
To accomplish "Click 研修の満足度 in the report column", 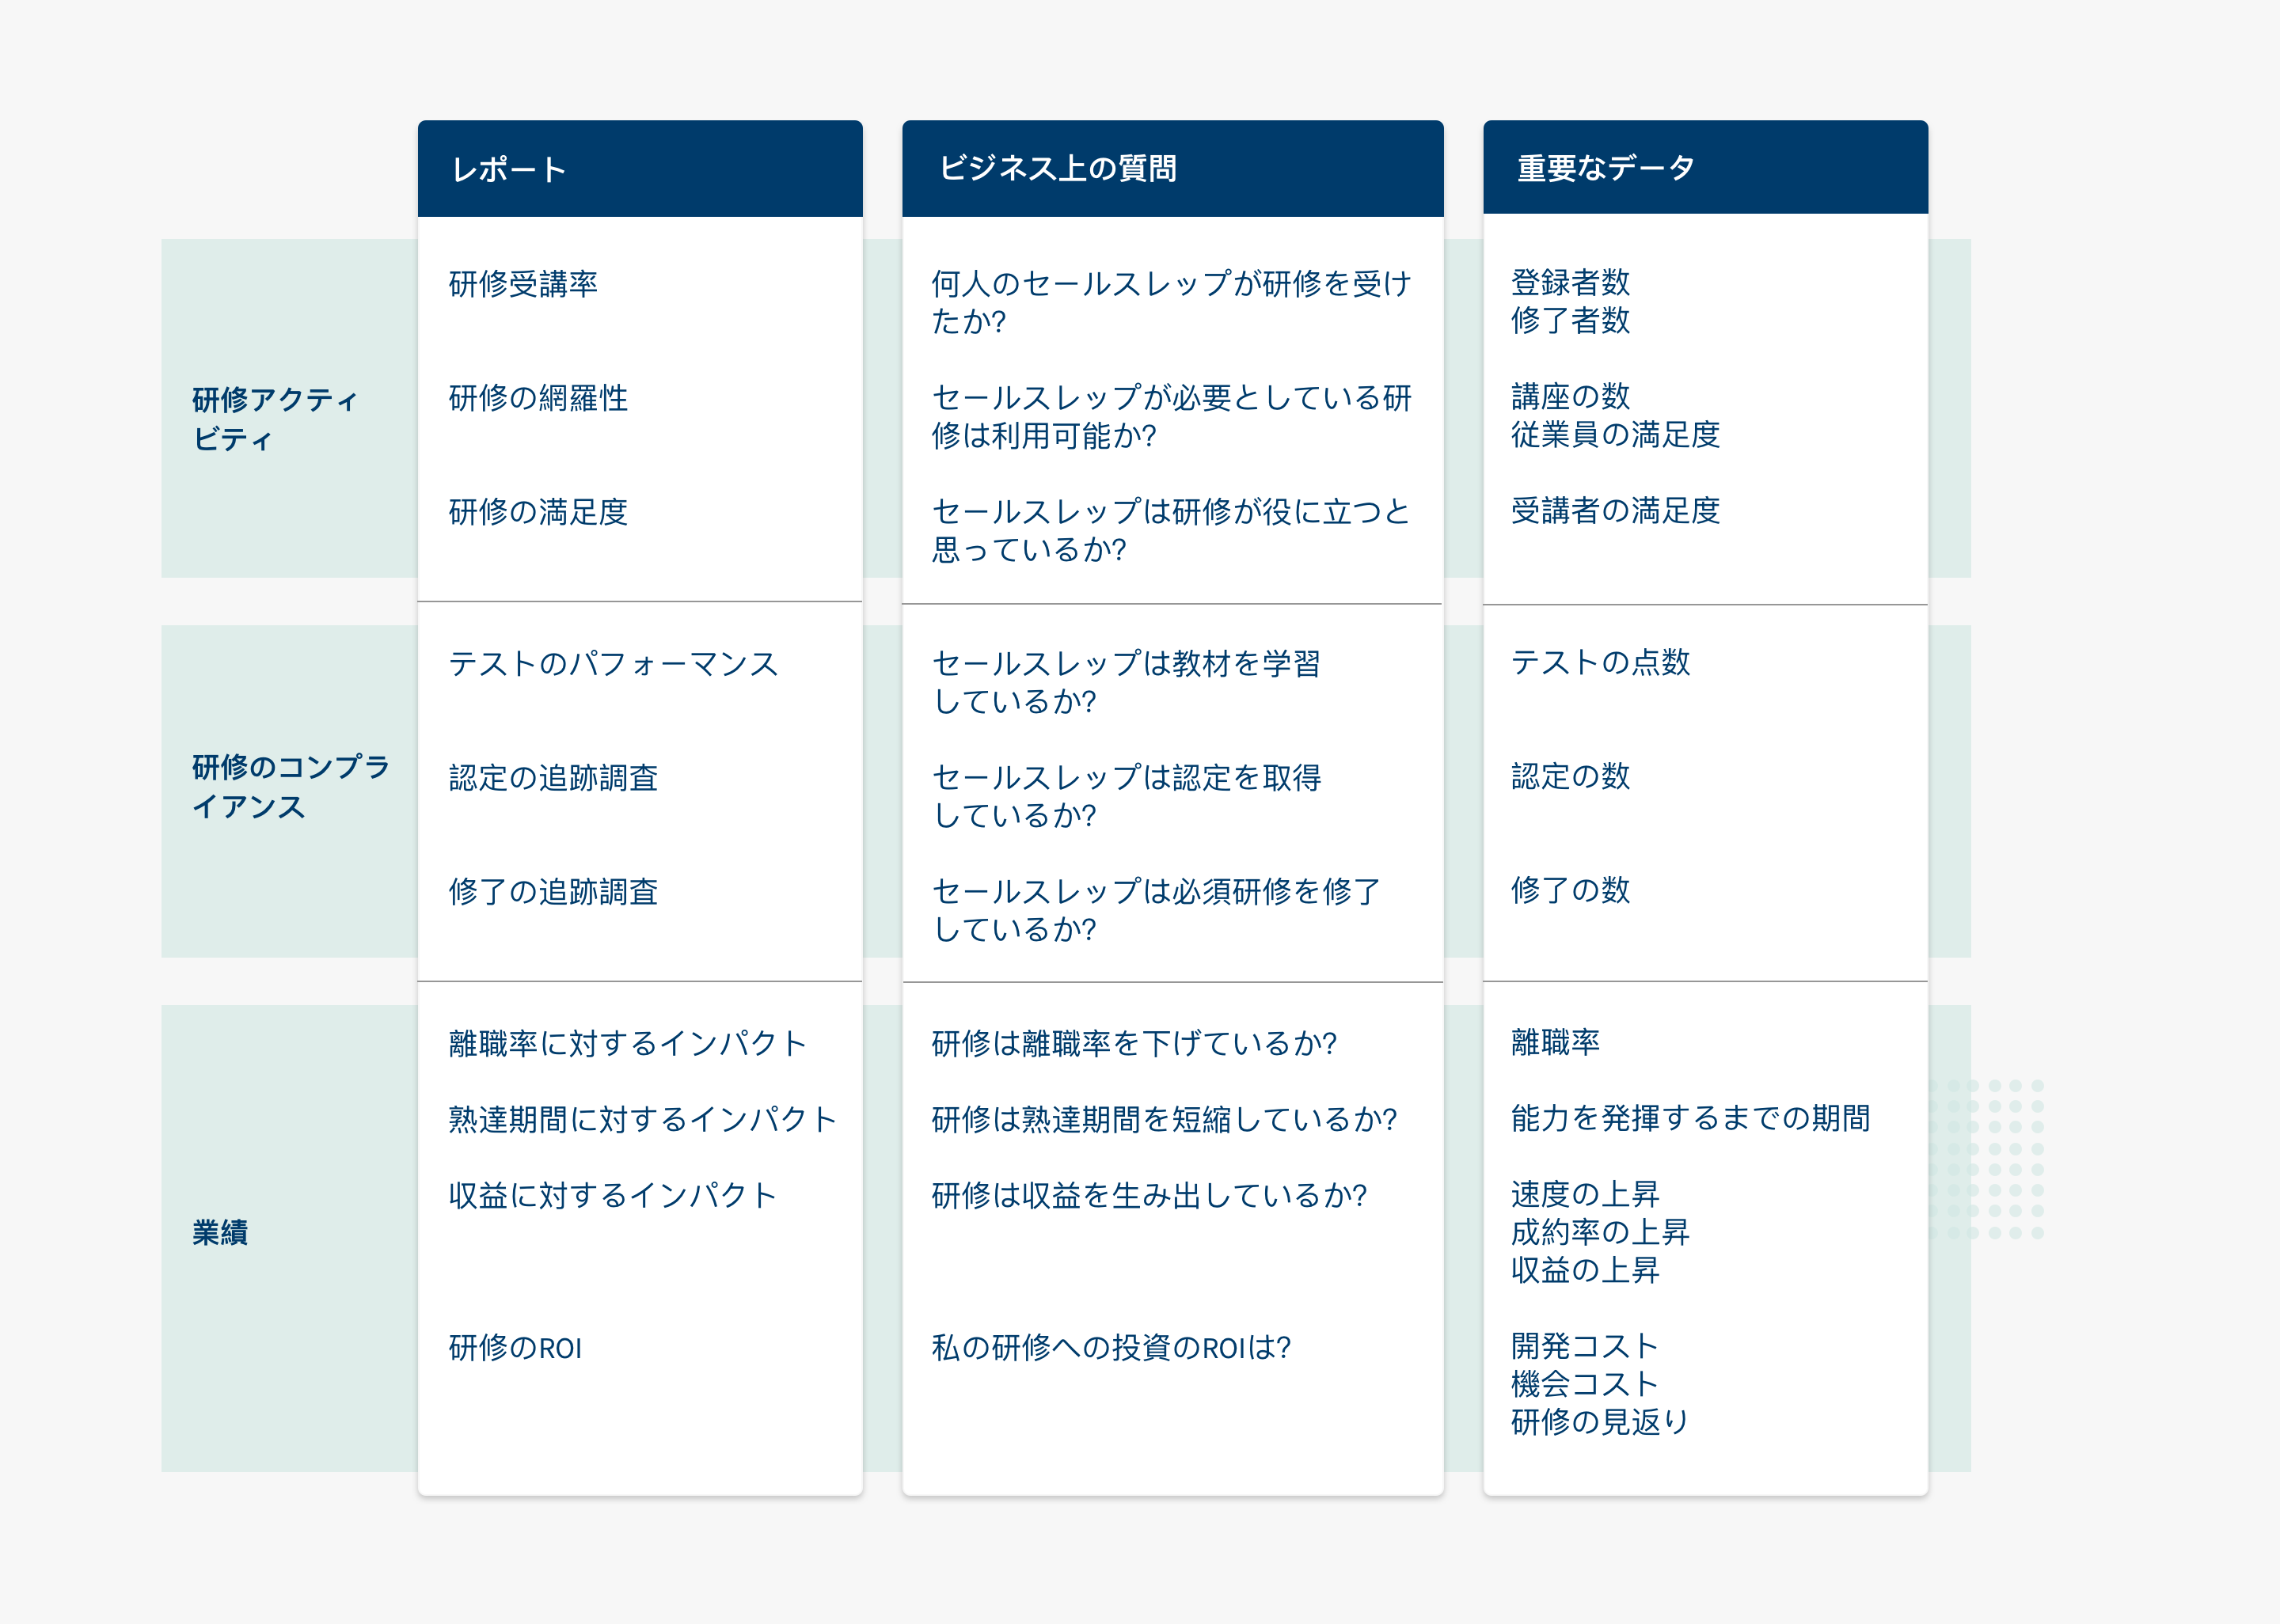I will [538, 512].
